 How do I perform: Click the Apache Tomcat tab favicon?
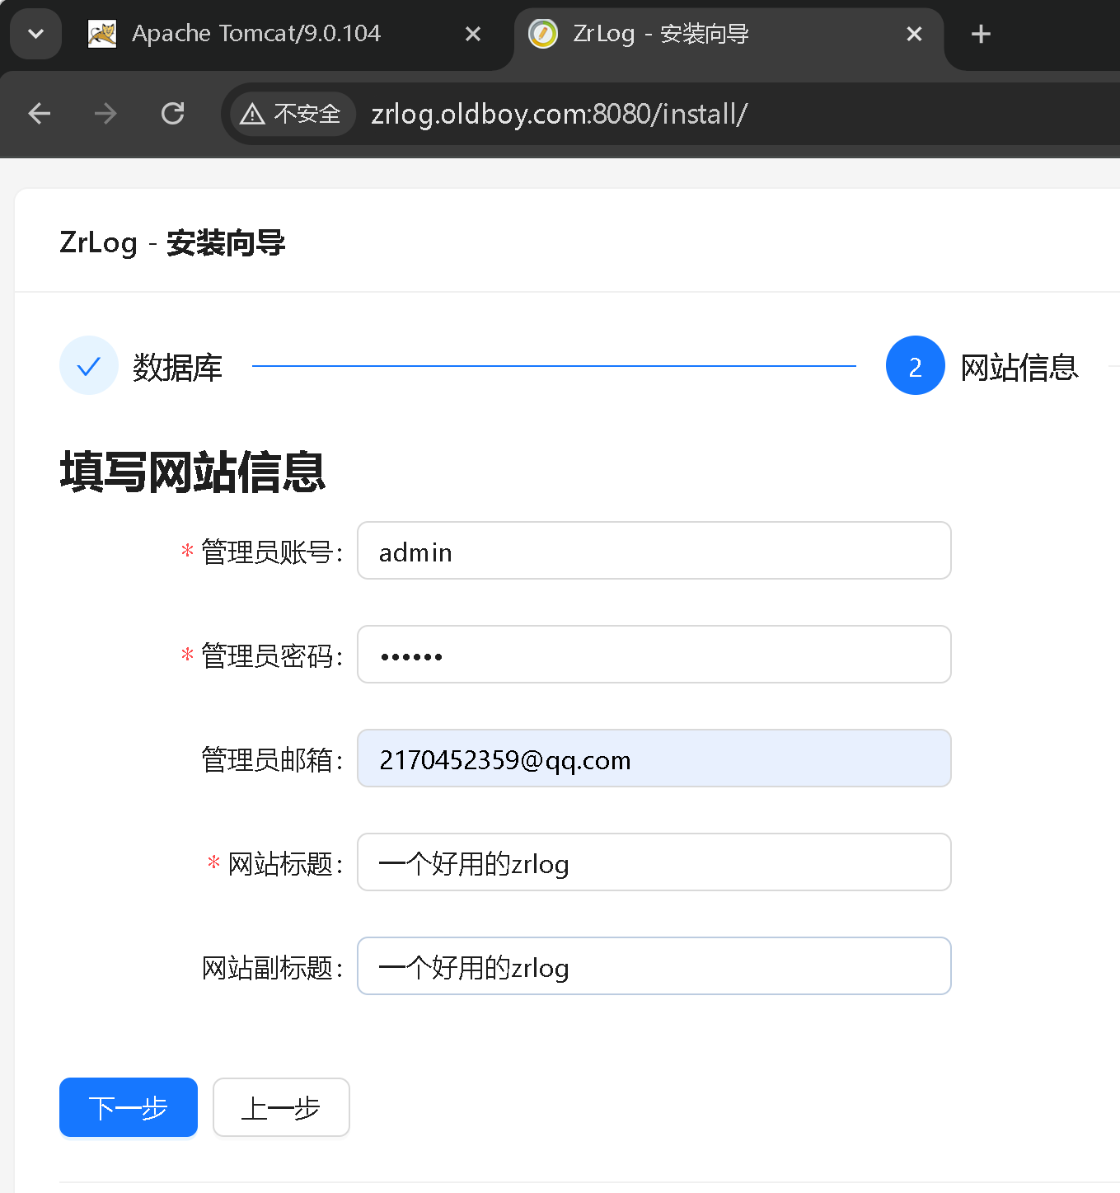102,34
